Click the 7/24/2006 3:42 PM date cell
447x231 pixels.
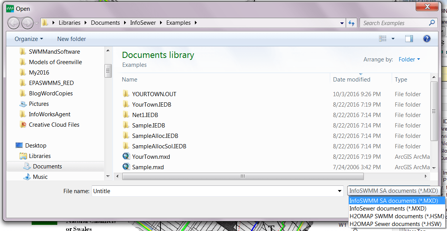click(357, 167)
